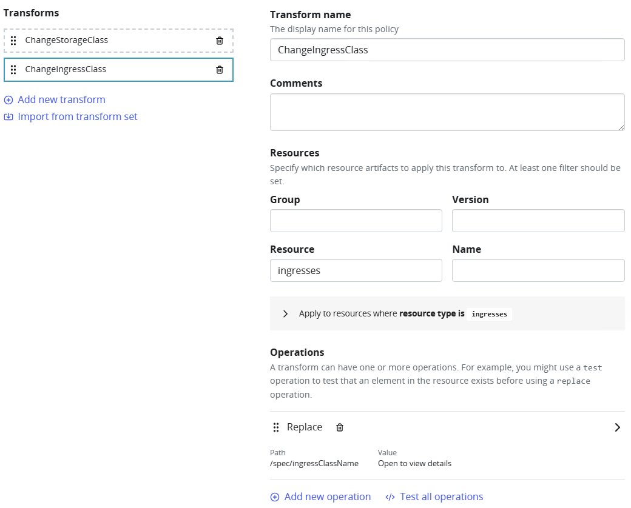Focus the Version filter field
The image size is (631, 508).
coord(538,221)
